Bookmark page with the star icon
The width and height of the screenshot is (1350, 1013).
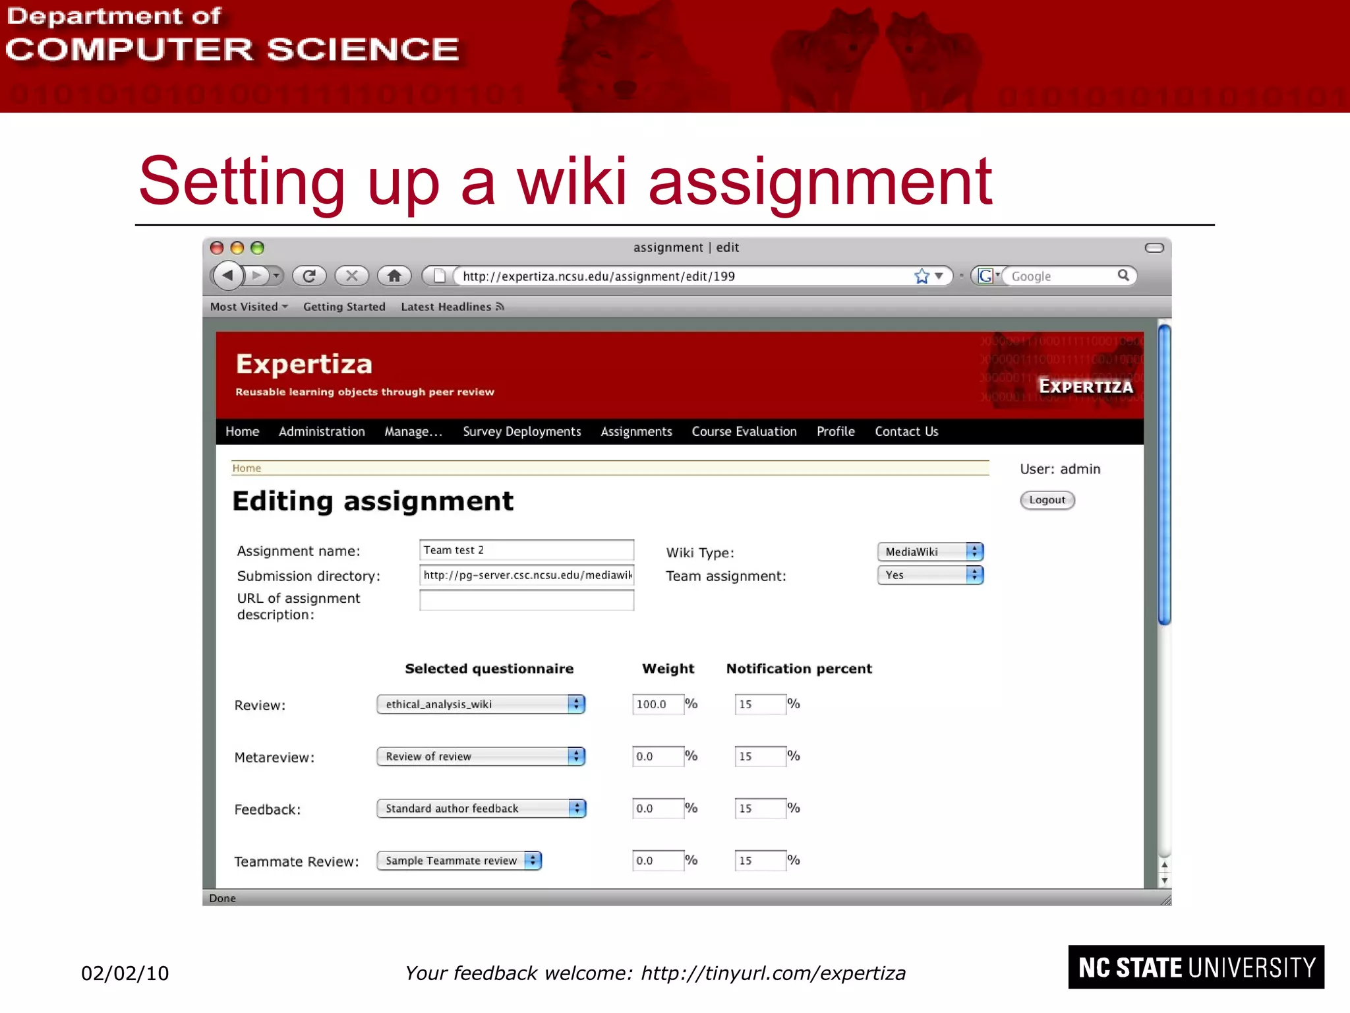pyautogui.click(x=922, y=276)
